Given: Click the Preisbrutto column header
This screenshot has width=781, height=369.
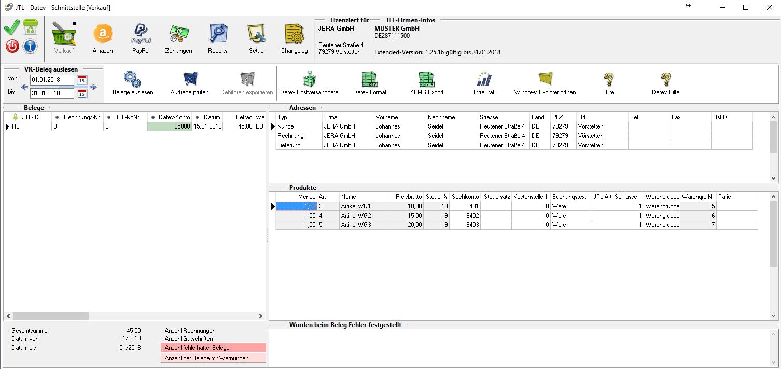Looking at the screenshot, I should click(405, 197).
